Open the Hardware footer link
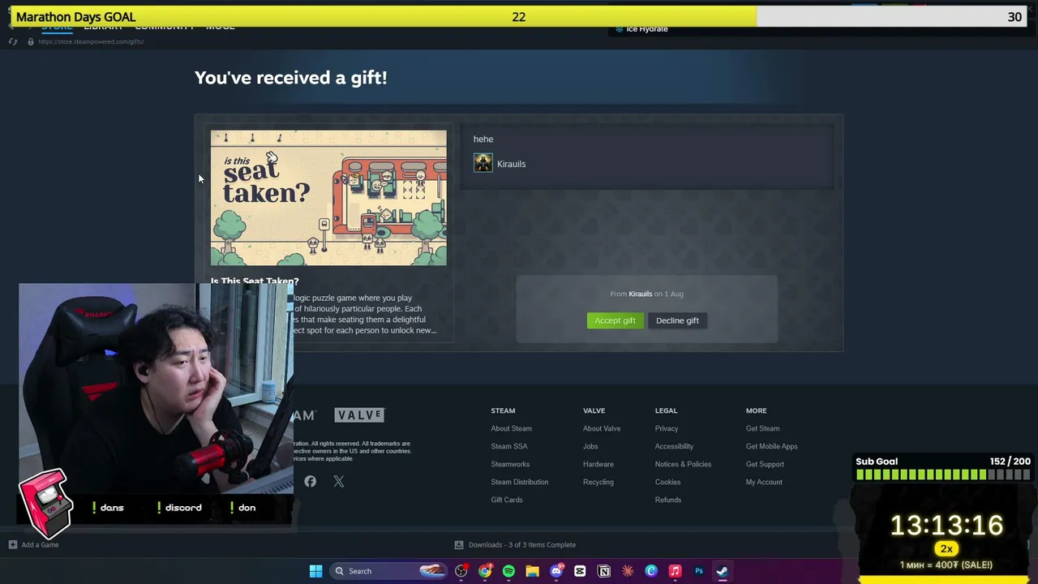Viewport: 1038px width, 584px height. pos(598,464)
